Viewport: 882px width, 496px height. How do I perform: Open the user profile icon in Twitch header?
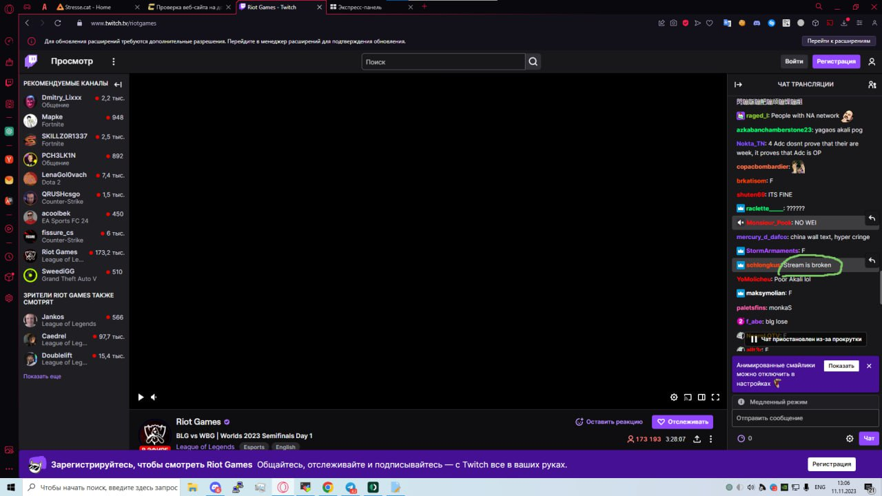pos(872,61)
